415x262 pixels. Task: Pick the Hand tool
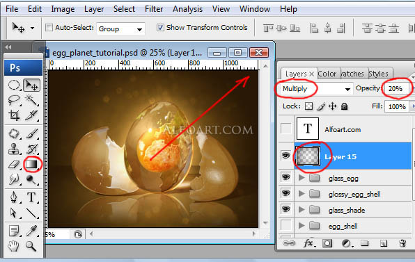click(x=14, y=246)
